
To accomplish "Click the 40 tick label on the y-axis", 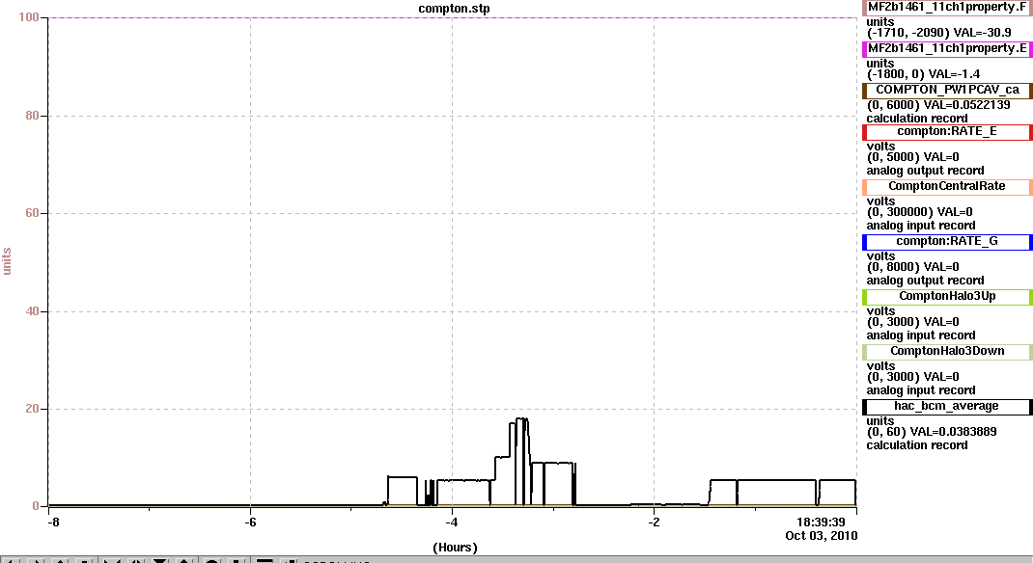I will [32, 311].
